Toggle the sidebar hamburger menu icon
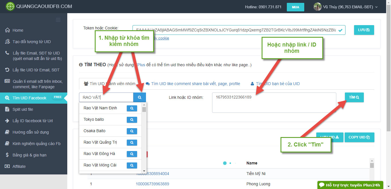Viewport: 391px width, 189px height. [x=58, y=20]
